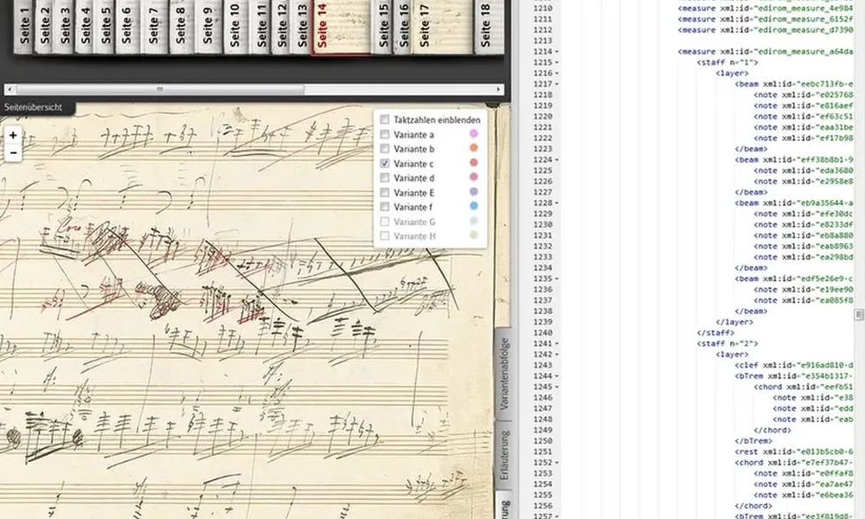Check the Variante a checkbox
865x519 pixels.
385,134
